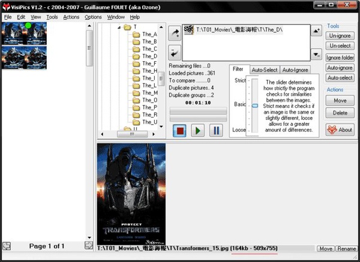Switch to the Auto-Ignore tab
360x262 pixels.
[x=295, y=70]
